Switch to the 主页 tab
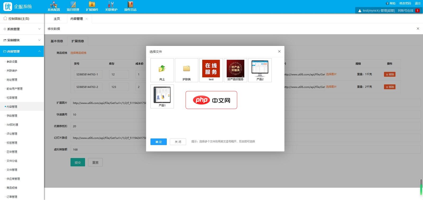Viewport: 423px width, 200px height. (57, 19)
